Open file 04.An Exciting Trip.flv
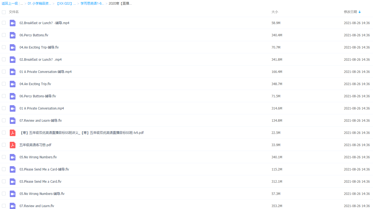Viewport: 373px width, 209px height. coord(35,84)
